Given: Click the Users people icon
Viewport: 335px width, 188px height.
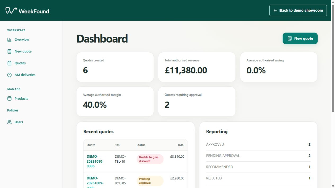Looking at the screenshot, I should coord(9,122).
